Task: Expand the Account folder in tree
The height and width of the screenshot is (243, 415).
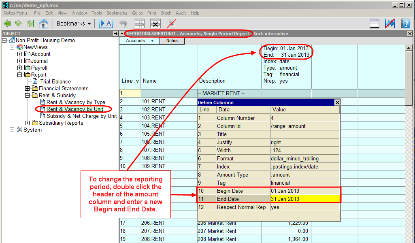Action: click(19, 54)
